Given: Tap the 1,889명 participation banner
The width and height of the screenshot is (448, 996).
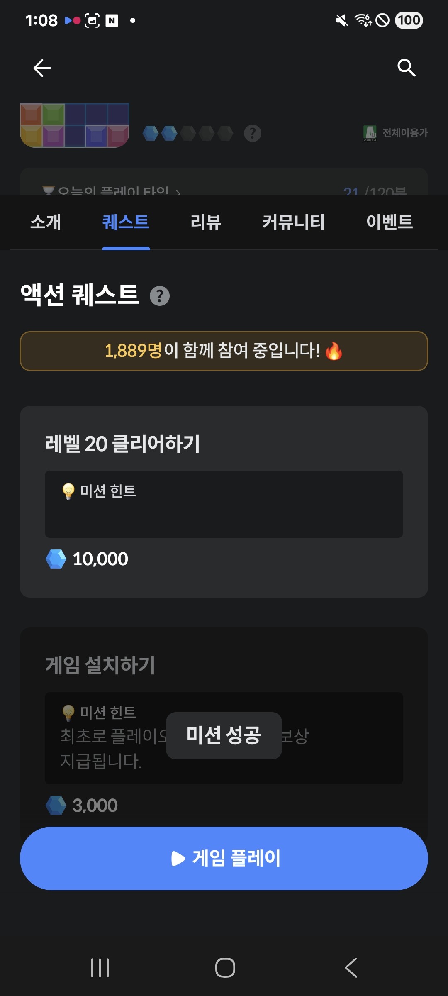Looking at the screenshot, I should pyautogui.click(x=224, y=351).
